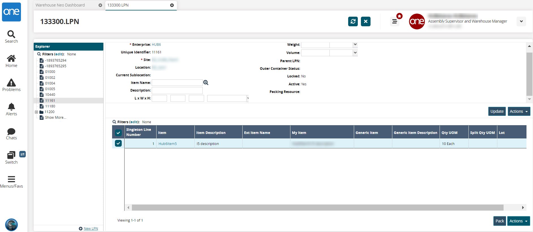Viewport: 533px width, 232px height.
Task: Select LPN -1893765295 in Explorer
Action: click(56, 66)
